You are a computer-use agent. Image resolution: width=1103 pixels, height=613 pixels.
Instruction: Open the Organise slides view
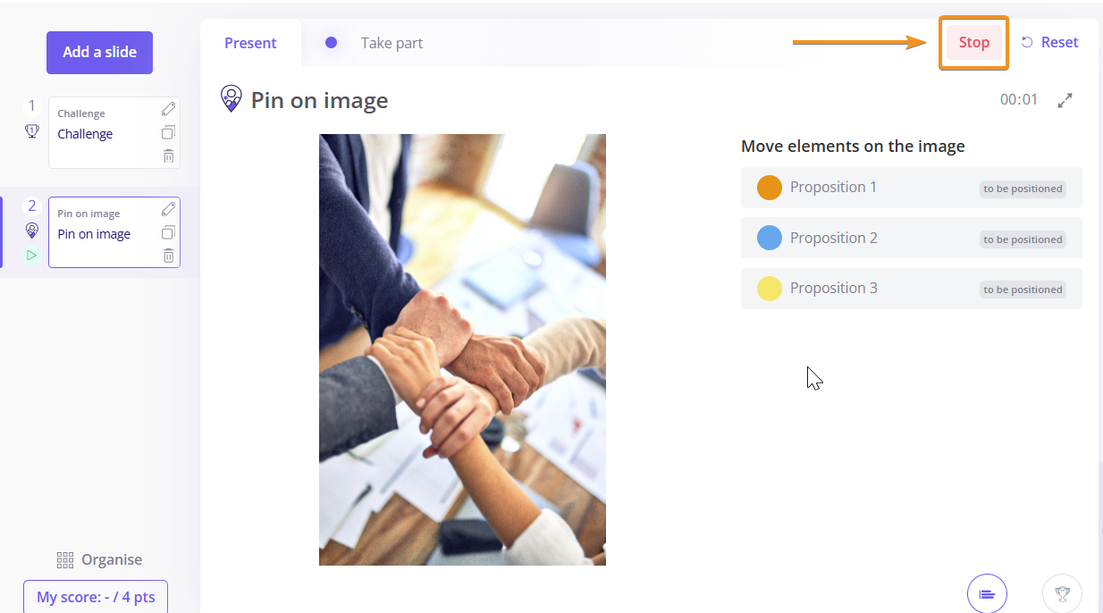(x=99, y=559)
